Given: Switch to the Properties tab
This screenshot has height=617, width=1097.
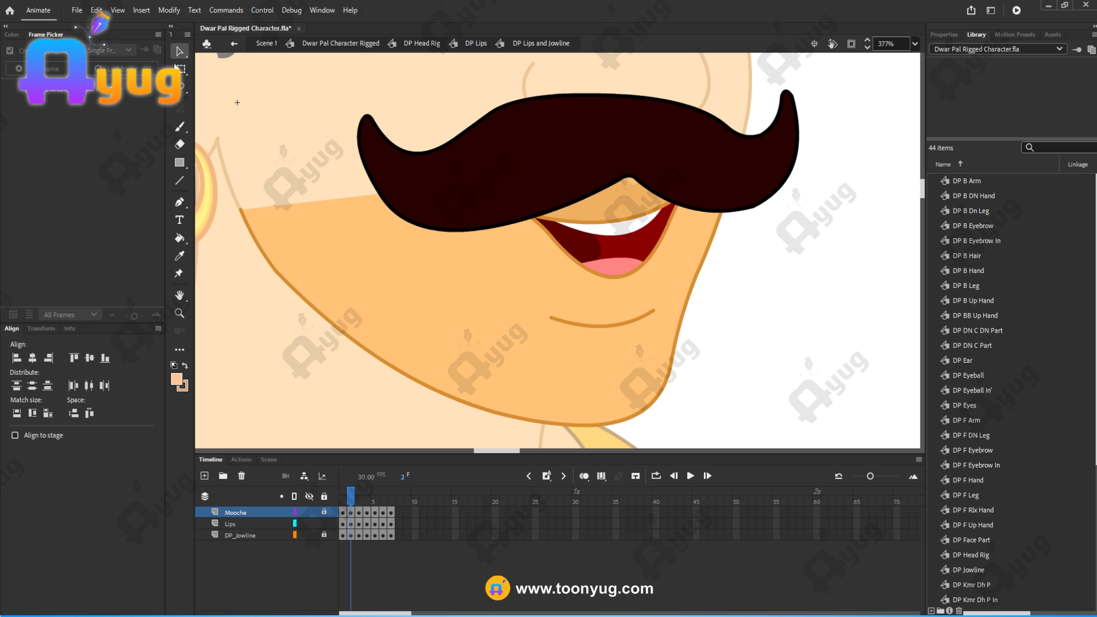Looking at the screenshot, I should (943, 35).
